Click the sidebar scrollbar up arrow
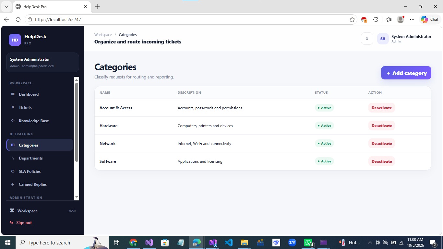Viewport: 443px width, 249px height. pos(77,79)
